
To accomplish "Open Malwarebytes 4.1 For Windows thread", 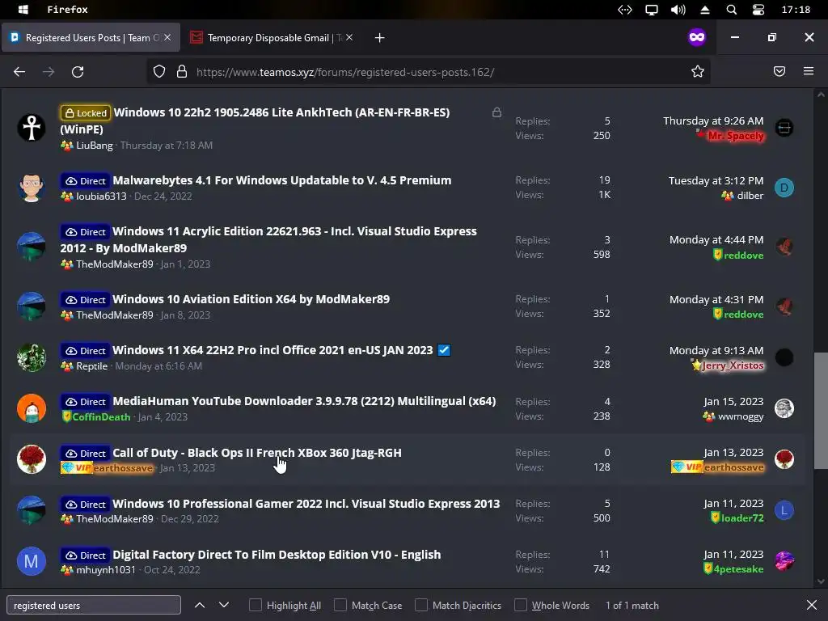I will (x=282, y=180).
